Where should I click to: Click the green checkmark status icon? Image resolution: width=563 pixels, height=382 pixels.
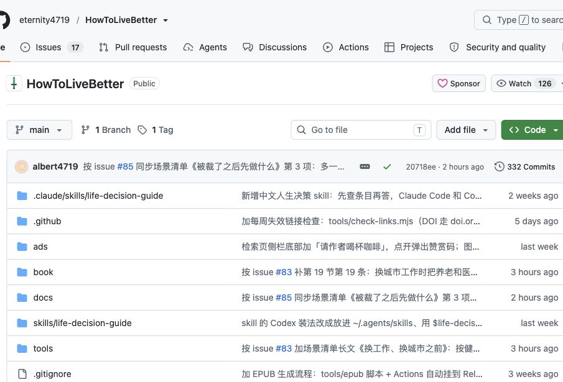[x=387, y=166]
